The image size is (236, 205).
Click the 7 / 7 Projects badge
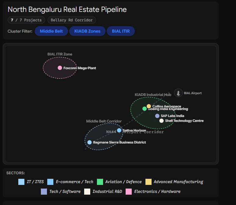point(26,20)
